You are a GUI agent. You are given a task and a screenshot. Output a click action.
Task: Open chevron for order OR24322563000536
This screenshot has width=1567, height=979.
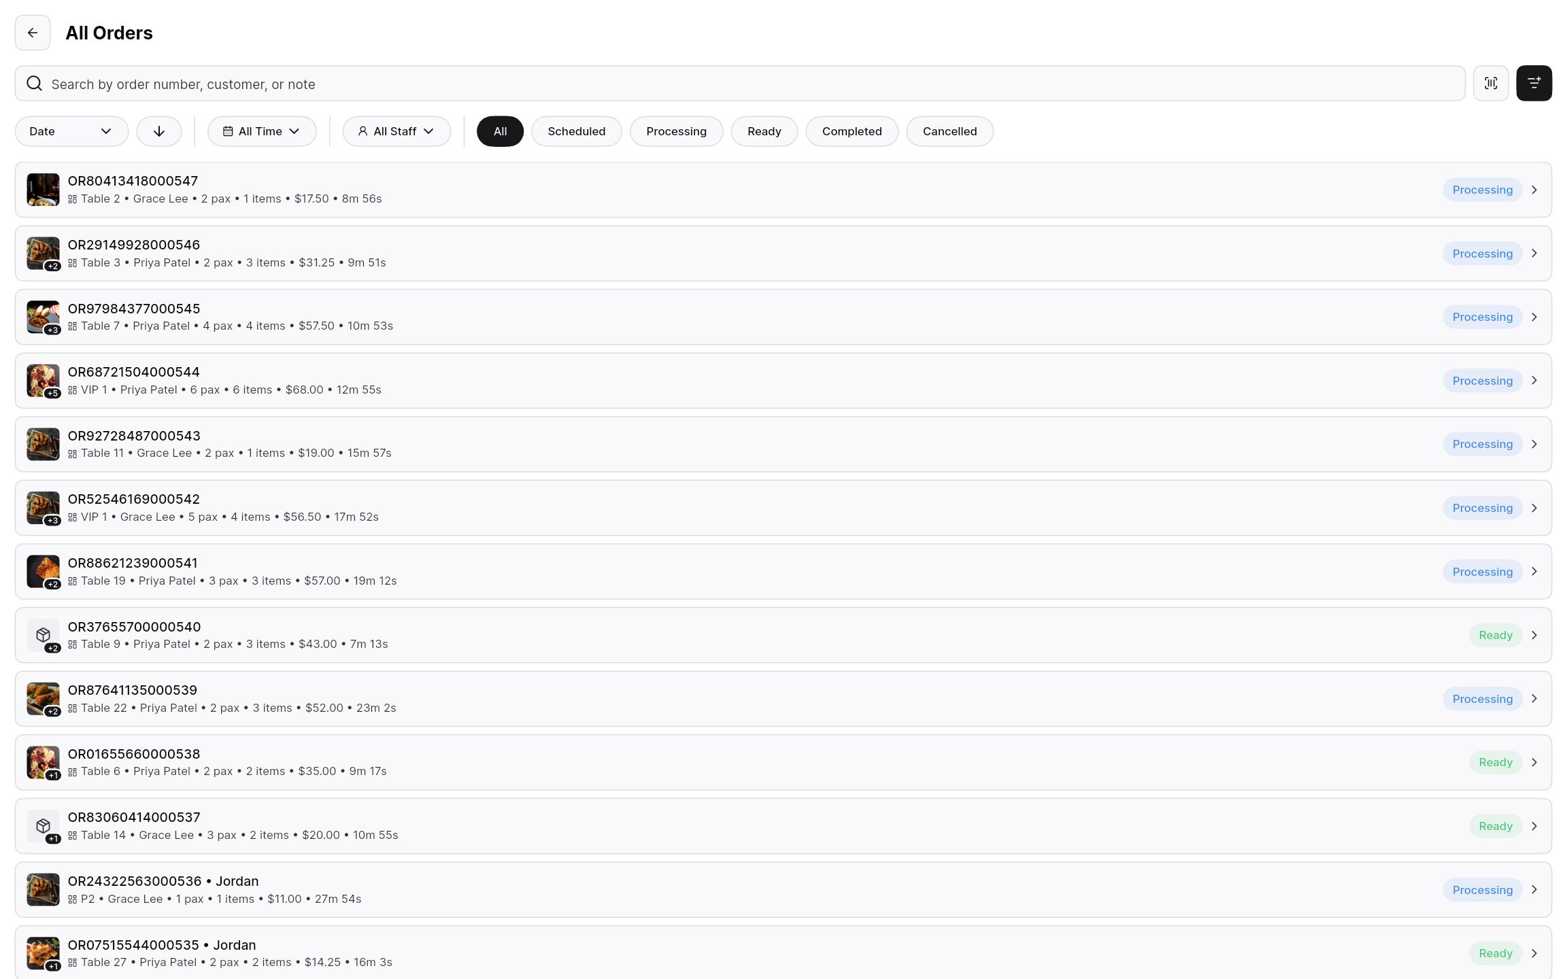click(1534, 889)
